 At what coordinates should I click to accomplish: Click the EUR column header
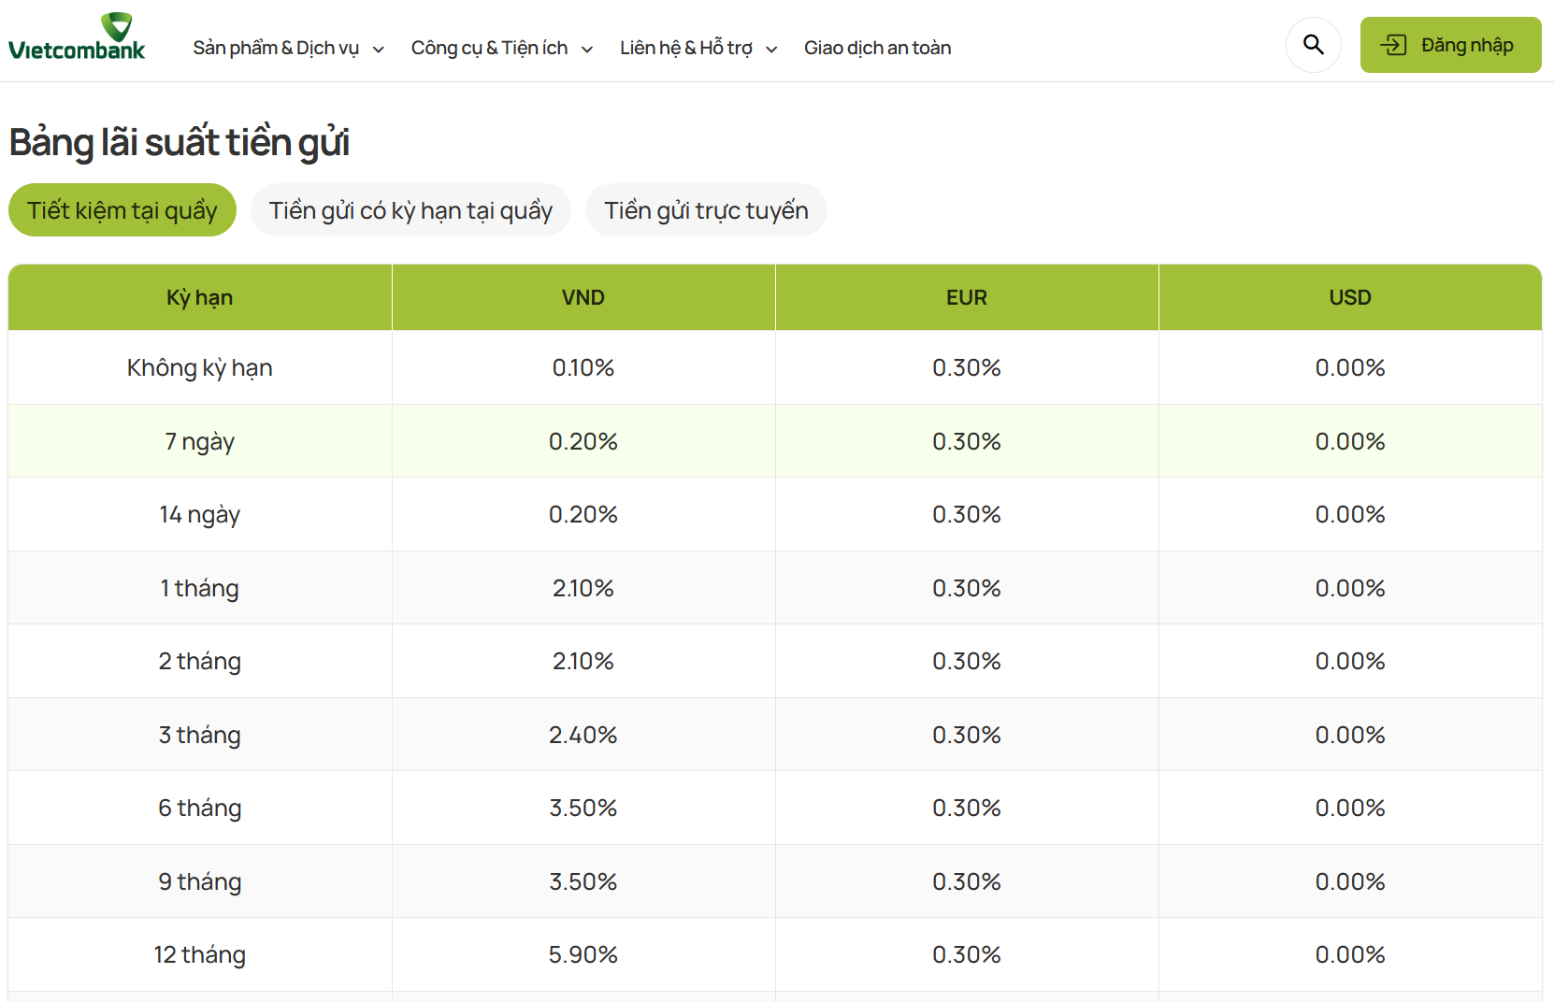point(966,297)
